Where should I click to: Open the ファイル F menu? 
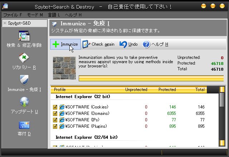pos(13,15)
